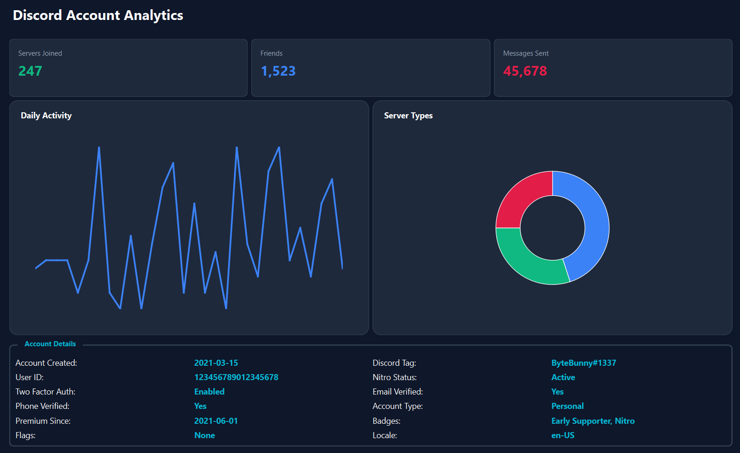Click the Nitro Status Active value
This screenshot has height=453, width=740.
click(x=563, y=377)
